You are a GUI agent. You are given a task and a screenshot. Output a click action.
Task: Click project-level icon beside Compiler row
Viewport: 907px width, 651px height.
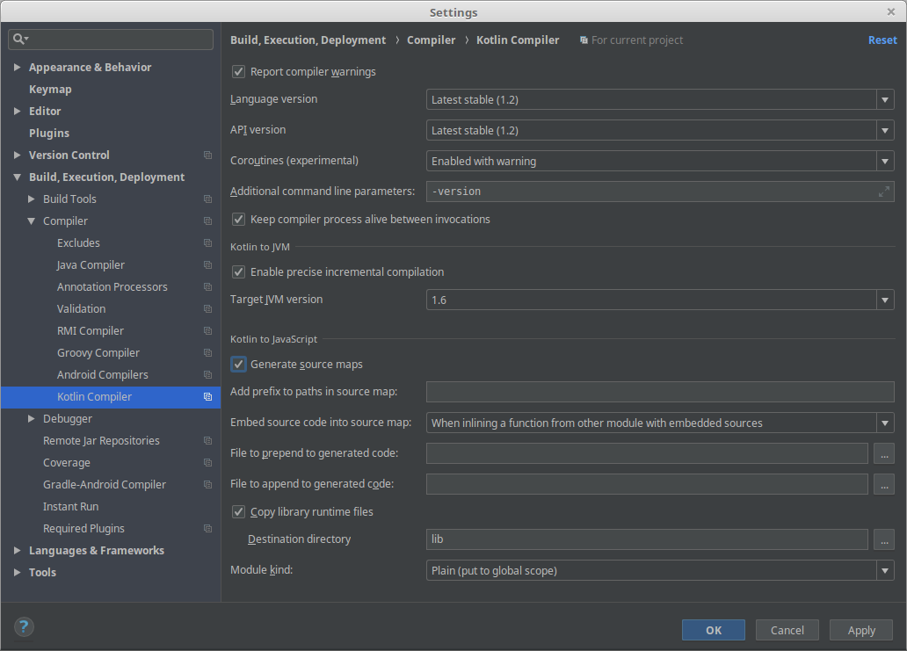click(207, 221)
